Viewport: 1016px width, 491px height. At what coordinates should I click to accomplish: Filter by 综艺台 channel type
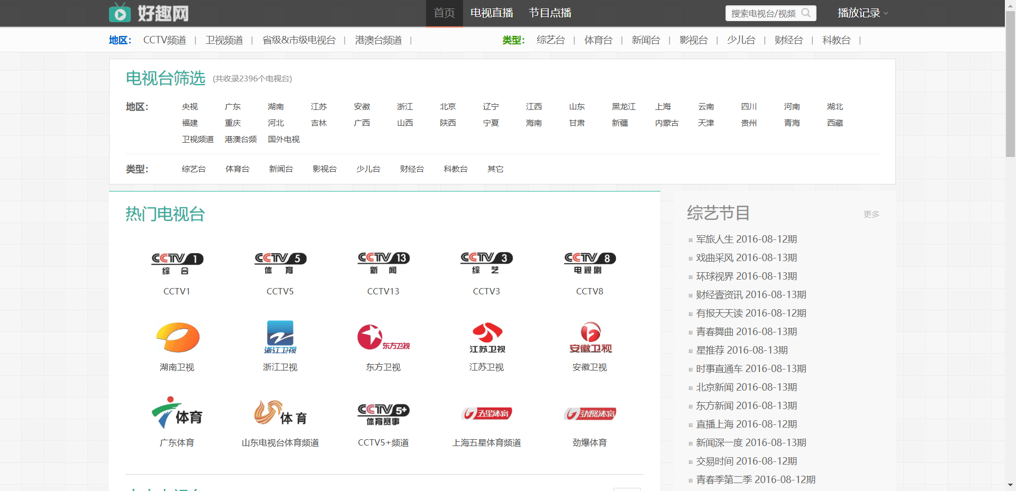(193, 169)
